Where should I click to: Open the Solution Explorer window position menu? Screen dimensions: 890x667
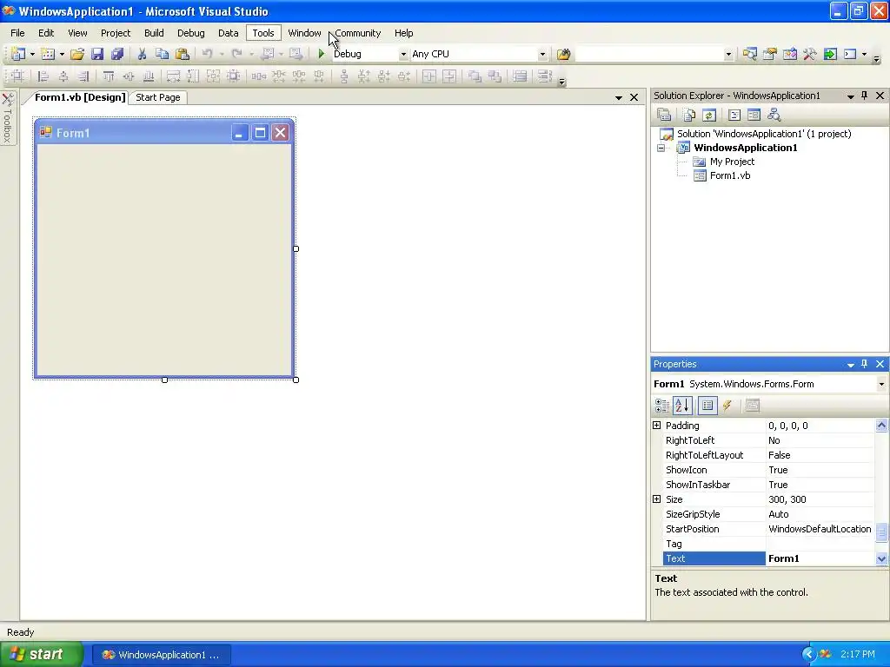tap(850, 96)
